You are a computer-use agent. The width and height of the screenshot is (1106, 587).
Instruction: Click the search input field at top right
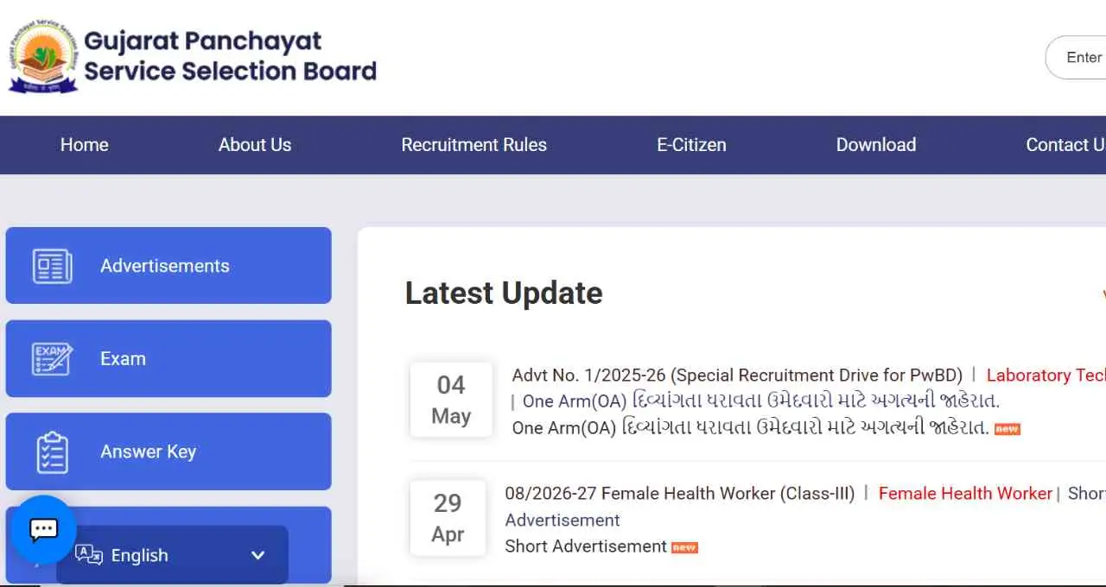point(1076,58)
